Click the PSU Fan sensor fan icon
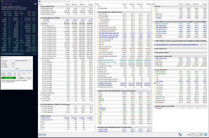Image resolution: width=209 pixels, height=138 pixels. coord(155,83)
